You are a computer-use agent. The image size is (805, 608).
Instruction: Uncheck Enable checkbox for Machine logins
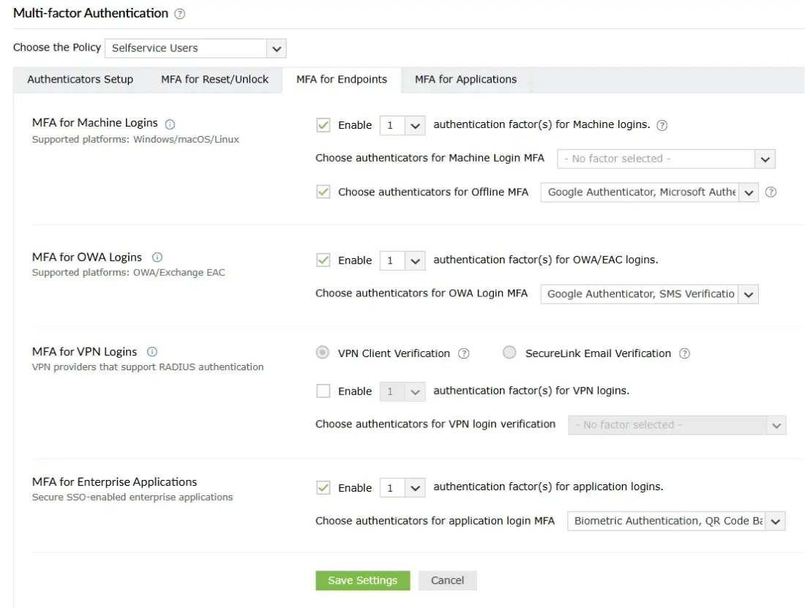click(x=323, y=125)
